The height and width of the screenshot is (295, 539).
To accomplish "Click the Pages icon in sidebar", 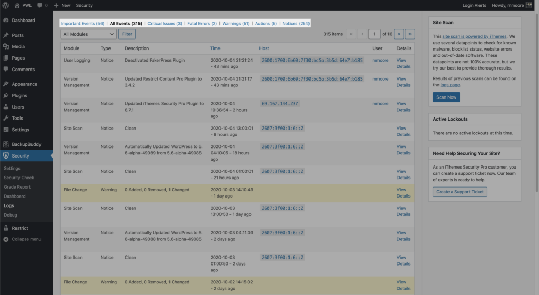I will point(6,58).
